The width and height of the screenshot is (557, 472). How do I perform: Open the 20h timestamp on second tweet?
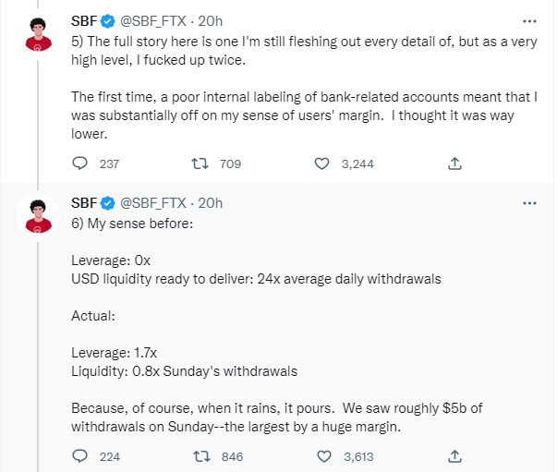click(x=210, y=202)
